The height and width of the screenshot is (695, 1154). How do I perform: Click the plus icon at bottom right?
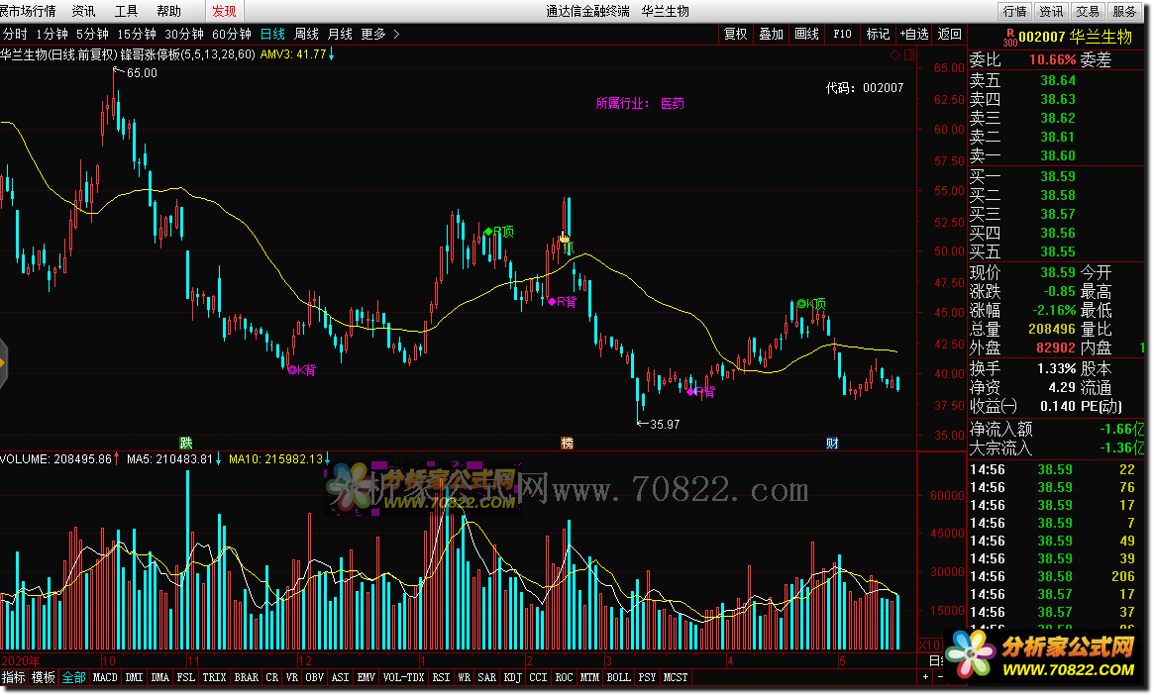click(x=926, y=676)
